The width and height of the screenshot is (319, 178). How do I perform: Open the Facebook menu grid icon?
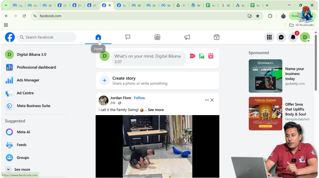coord(269,37)
